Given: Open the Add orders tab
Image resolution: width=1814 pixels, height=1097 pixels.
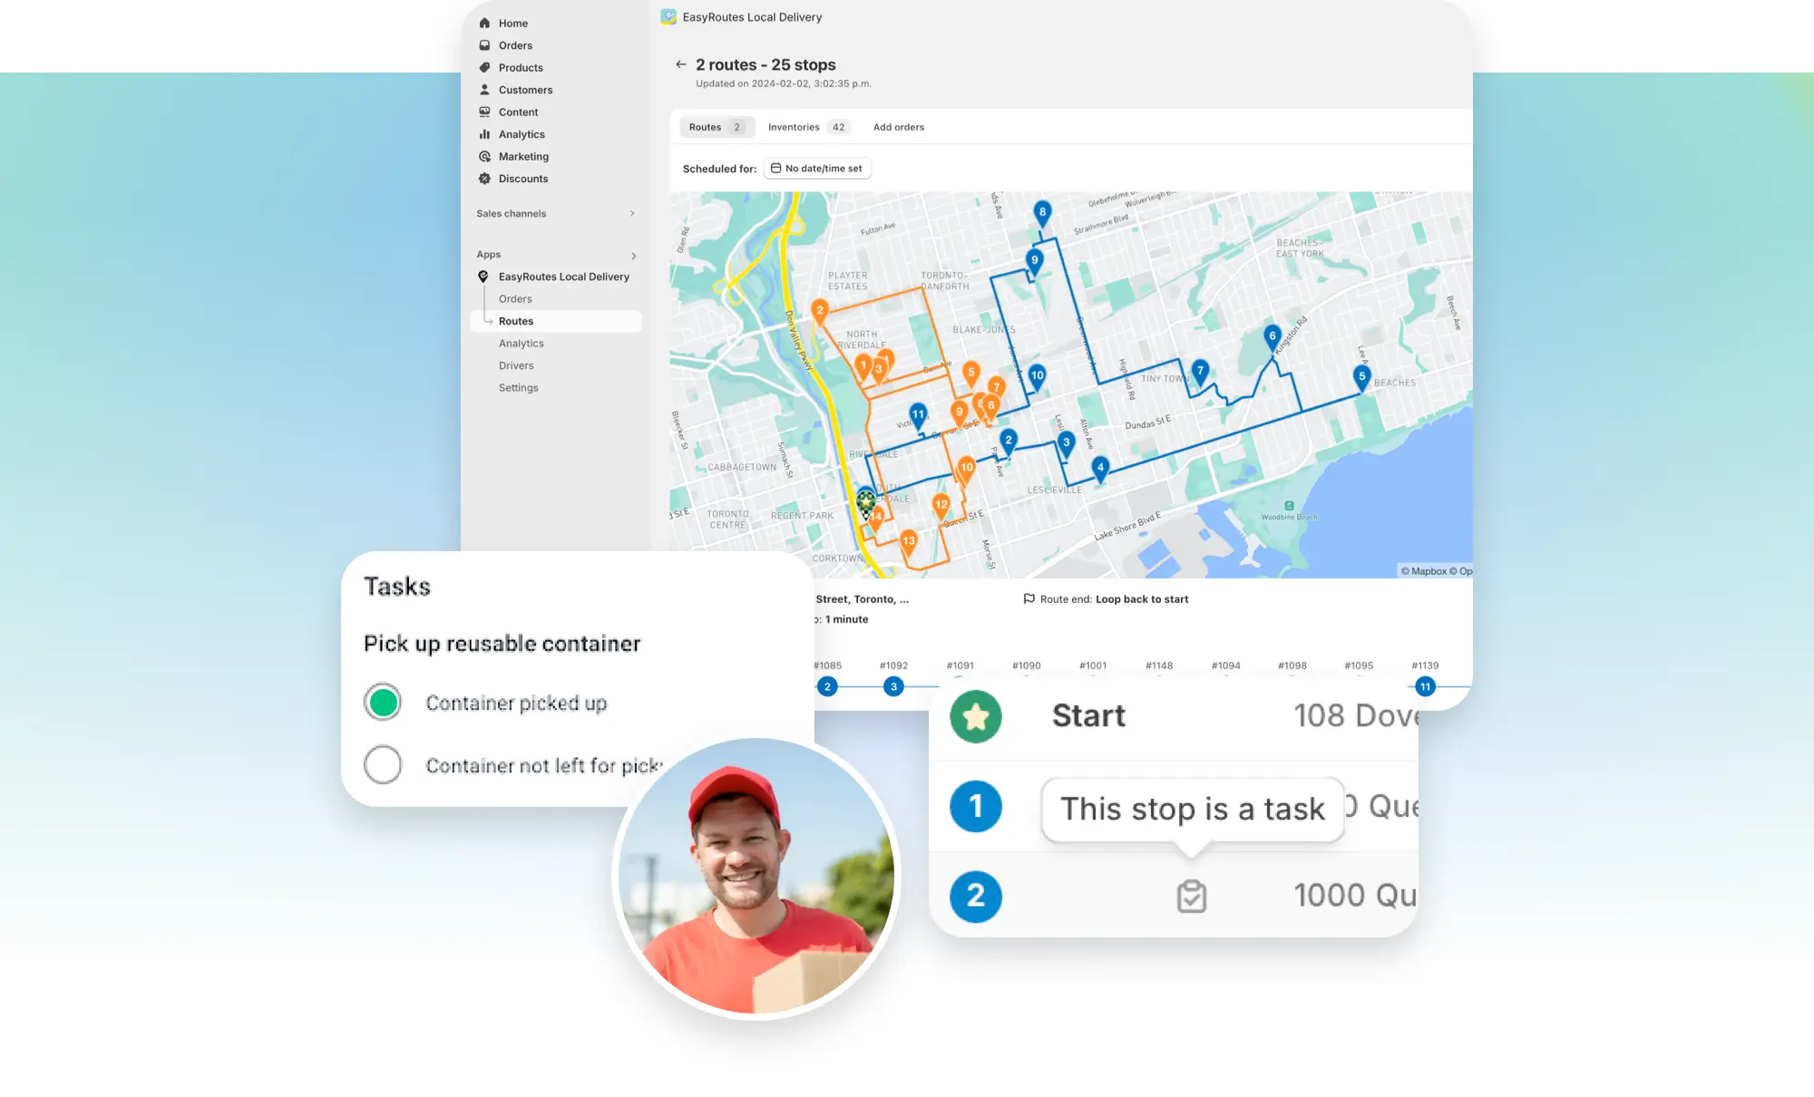Looking at the screenshot, I should pyautogui.click(x=899, y=127).
